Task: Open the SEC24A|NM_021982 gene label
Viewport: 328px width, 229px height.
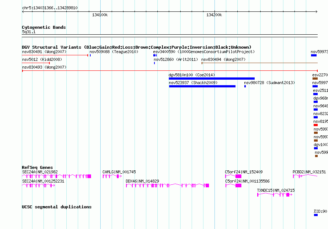Action: pyautogui.click(x=40, y=172)
